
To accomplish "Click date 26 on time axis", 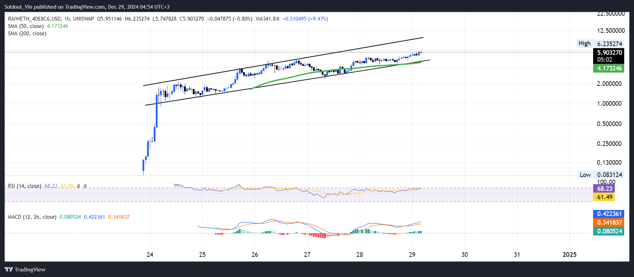I will coord(255,255).
